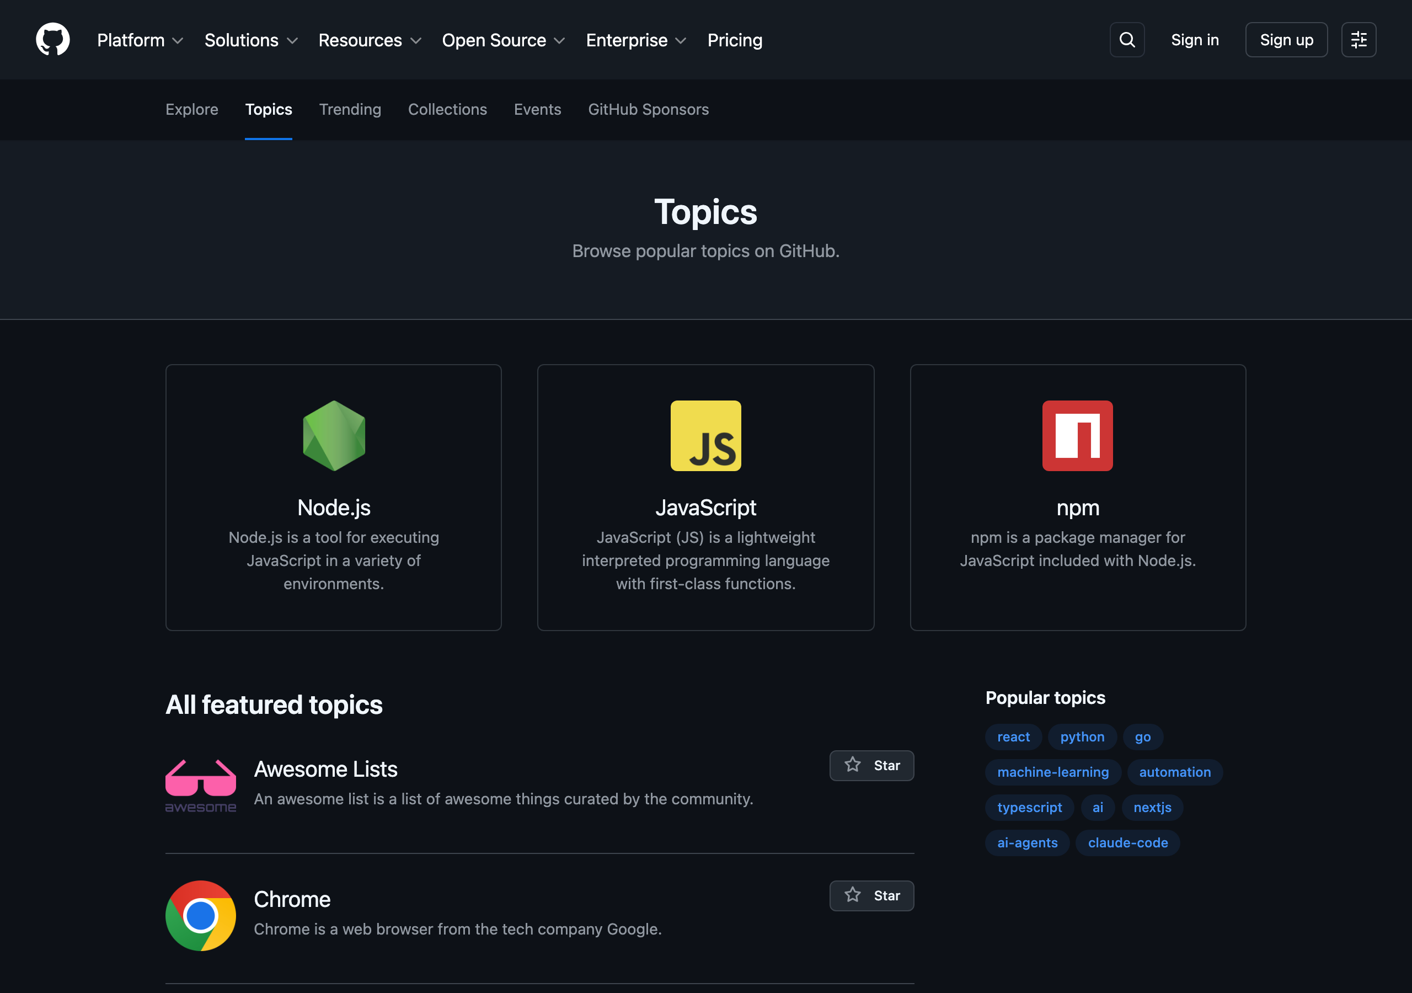Click the JavaScript description text
Screen dimensions: 1412x993
click(x=705, y=560)
